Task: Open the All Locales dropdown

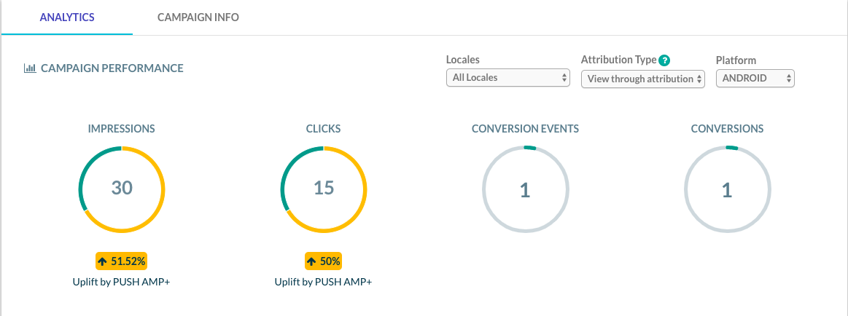Action: (x=508, y=78)
